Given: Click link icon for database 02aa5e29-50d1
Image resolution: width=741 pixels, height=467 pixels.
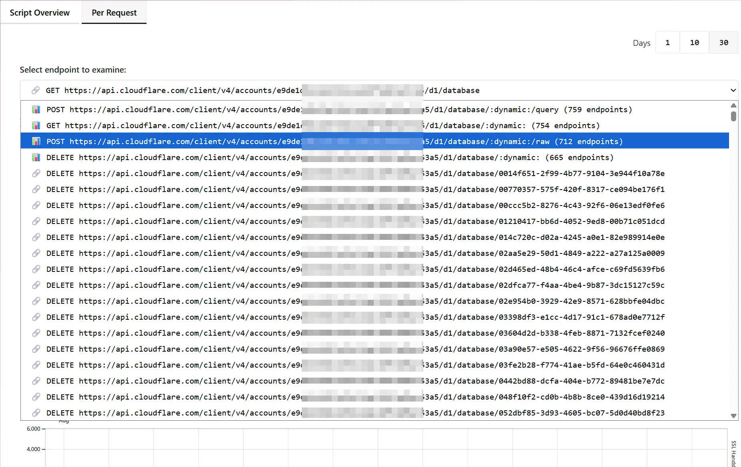Looking at the screenshot, I should click(x=36, y=253).
